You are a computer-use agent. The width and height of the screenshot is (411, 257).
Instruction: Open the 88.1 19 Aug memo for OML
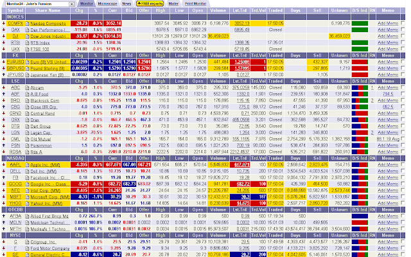(388, 139)
